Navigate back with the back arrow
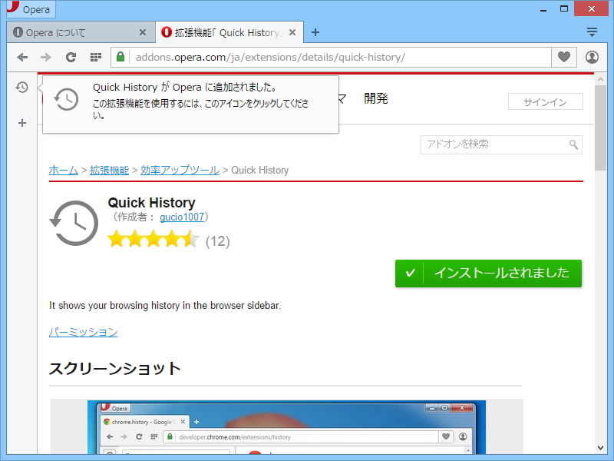 [22, 57]
